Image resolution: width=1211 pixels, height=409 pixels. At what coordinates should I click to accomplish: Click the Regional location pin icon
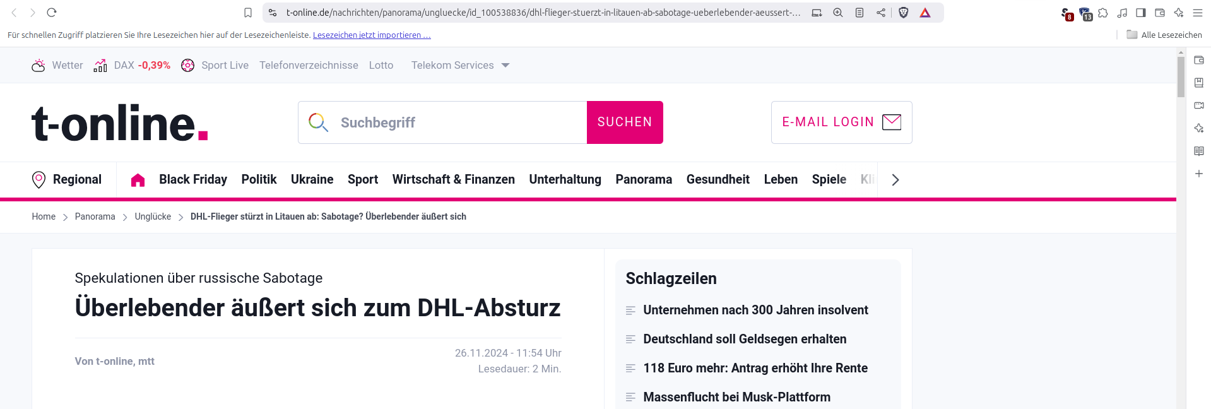(x=38, y=180)
